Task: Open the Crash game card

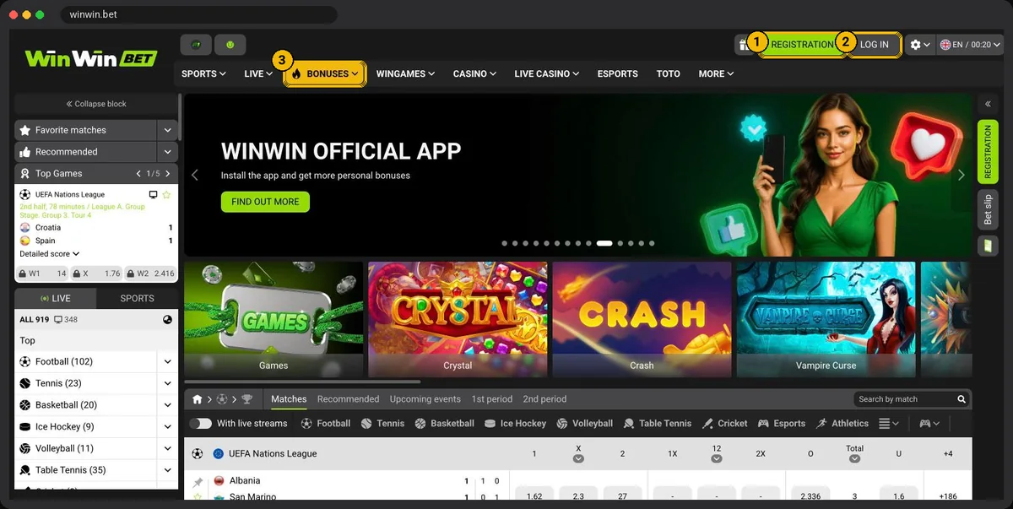Action: (x=642, y=319)
